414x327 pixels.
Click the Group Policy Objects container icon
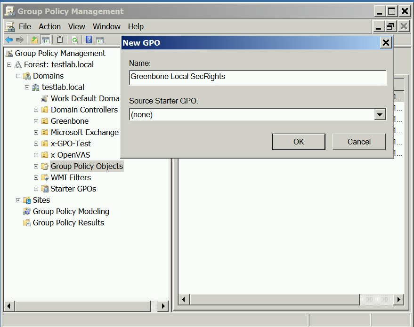point(45,167)
